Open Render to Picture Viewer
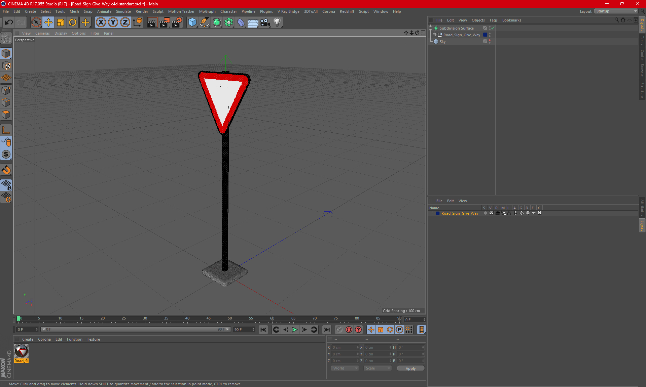Image resolution: width=646 pixels, height=387 pixels. pyautogui.click(x=165, y=23)
